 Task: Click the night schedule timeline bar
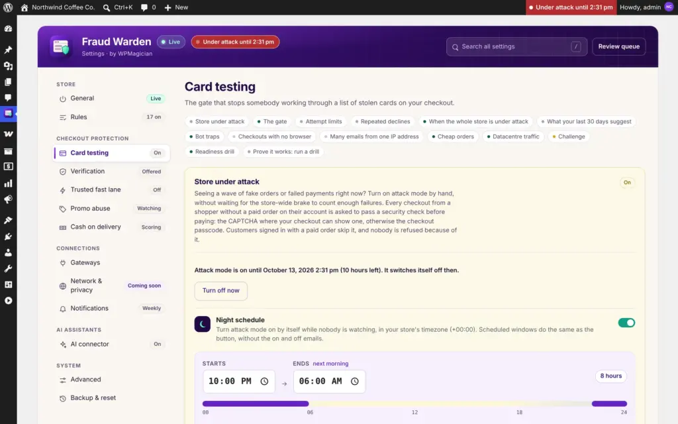click(414, 403)
